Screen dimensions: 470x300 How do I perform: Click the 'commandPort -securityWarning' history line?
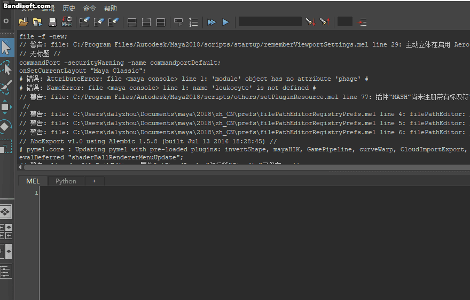pos(120,63)
